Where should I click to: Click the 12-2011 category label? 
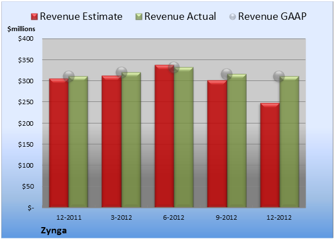point(69,217)
